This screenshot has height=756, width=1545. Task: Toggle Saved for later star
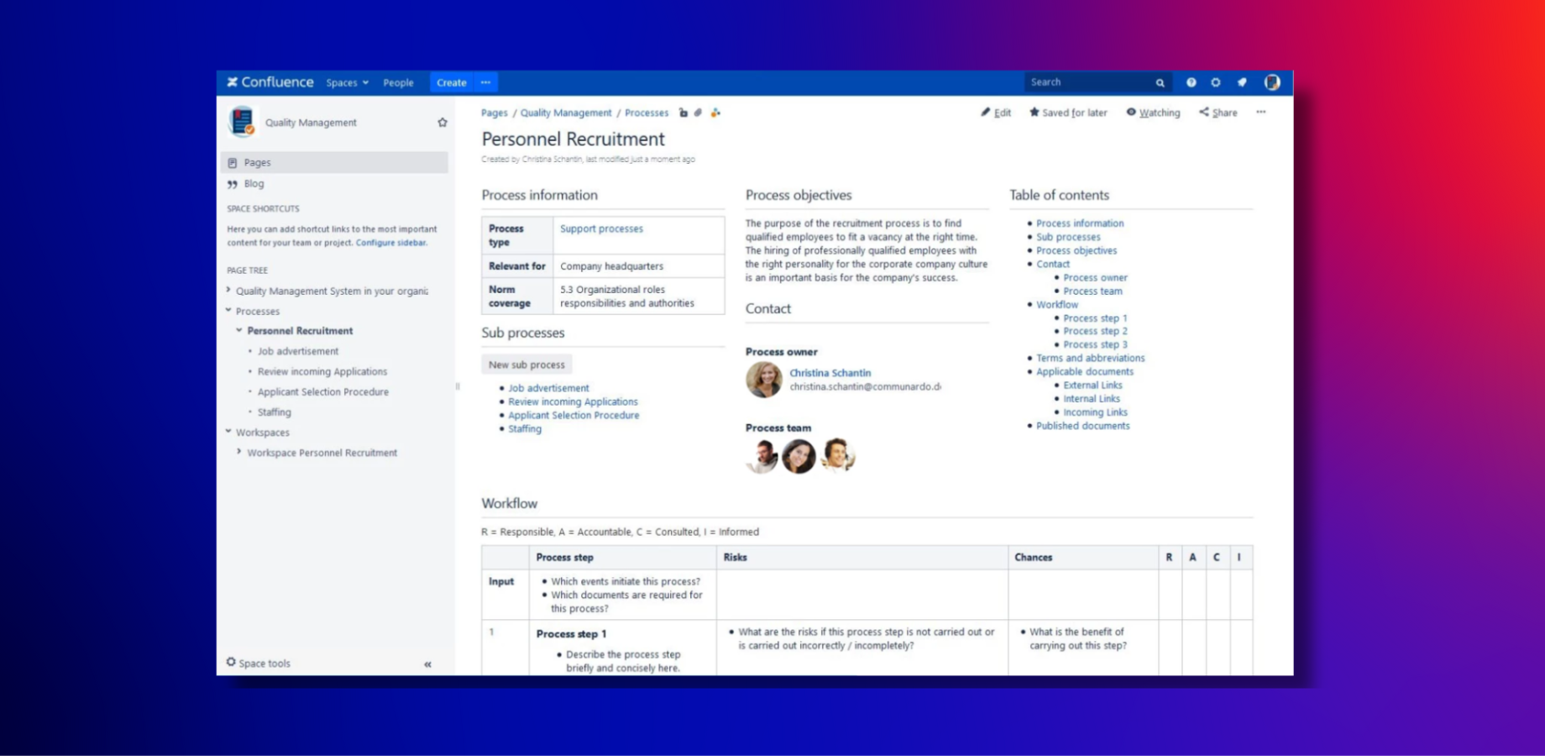1034,112
